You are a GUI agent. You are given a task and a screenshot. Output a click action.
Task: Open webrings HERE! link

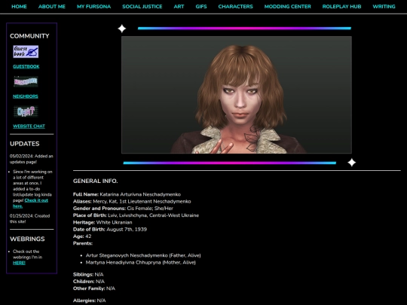(x=19, y=263)
